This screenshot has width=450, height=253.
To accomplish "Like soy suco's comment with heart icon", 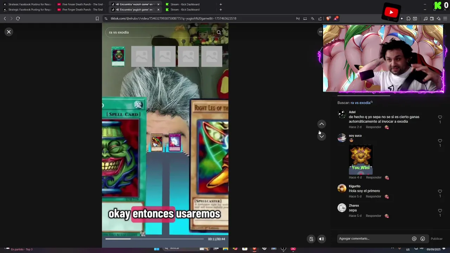I will click(x=440, y=141).
